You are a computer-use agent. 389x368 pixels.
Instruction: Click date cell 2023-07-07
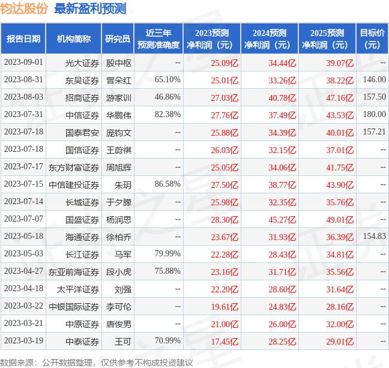pyautogui.click(x=23, y=219)
